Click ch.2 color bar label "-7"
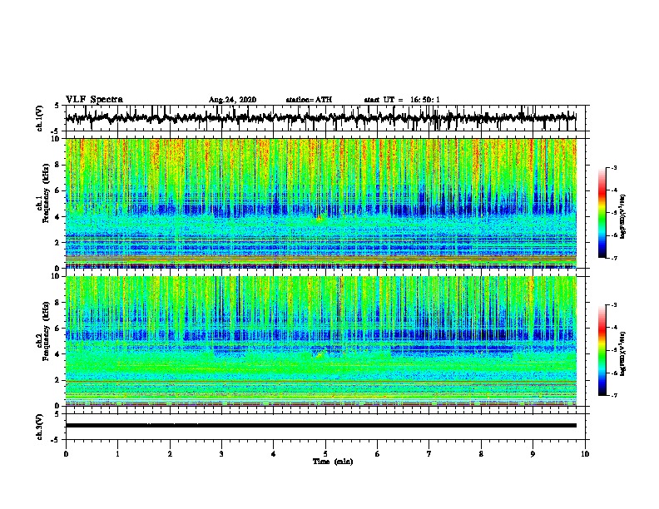This screenshot has height=509, width=659. (614, 395)
